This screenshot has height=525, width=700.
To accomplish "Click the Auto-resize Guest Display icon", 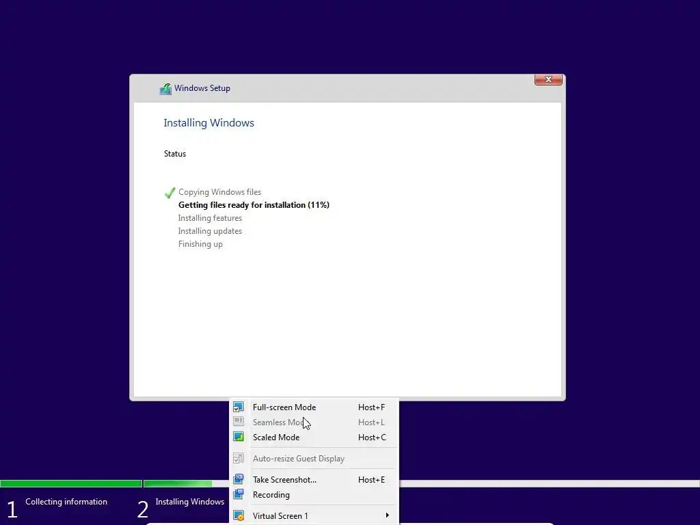I will pos(239,458).
